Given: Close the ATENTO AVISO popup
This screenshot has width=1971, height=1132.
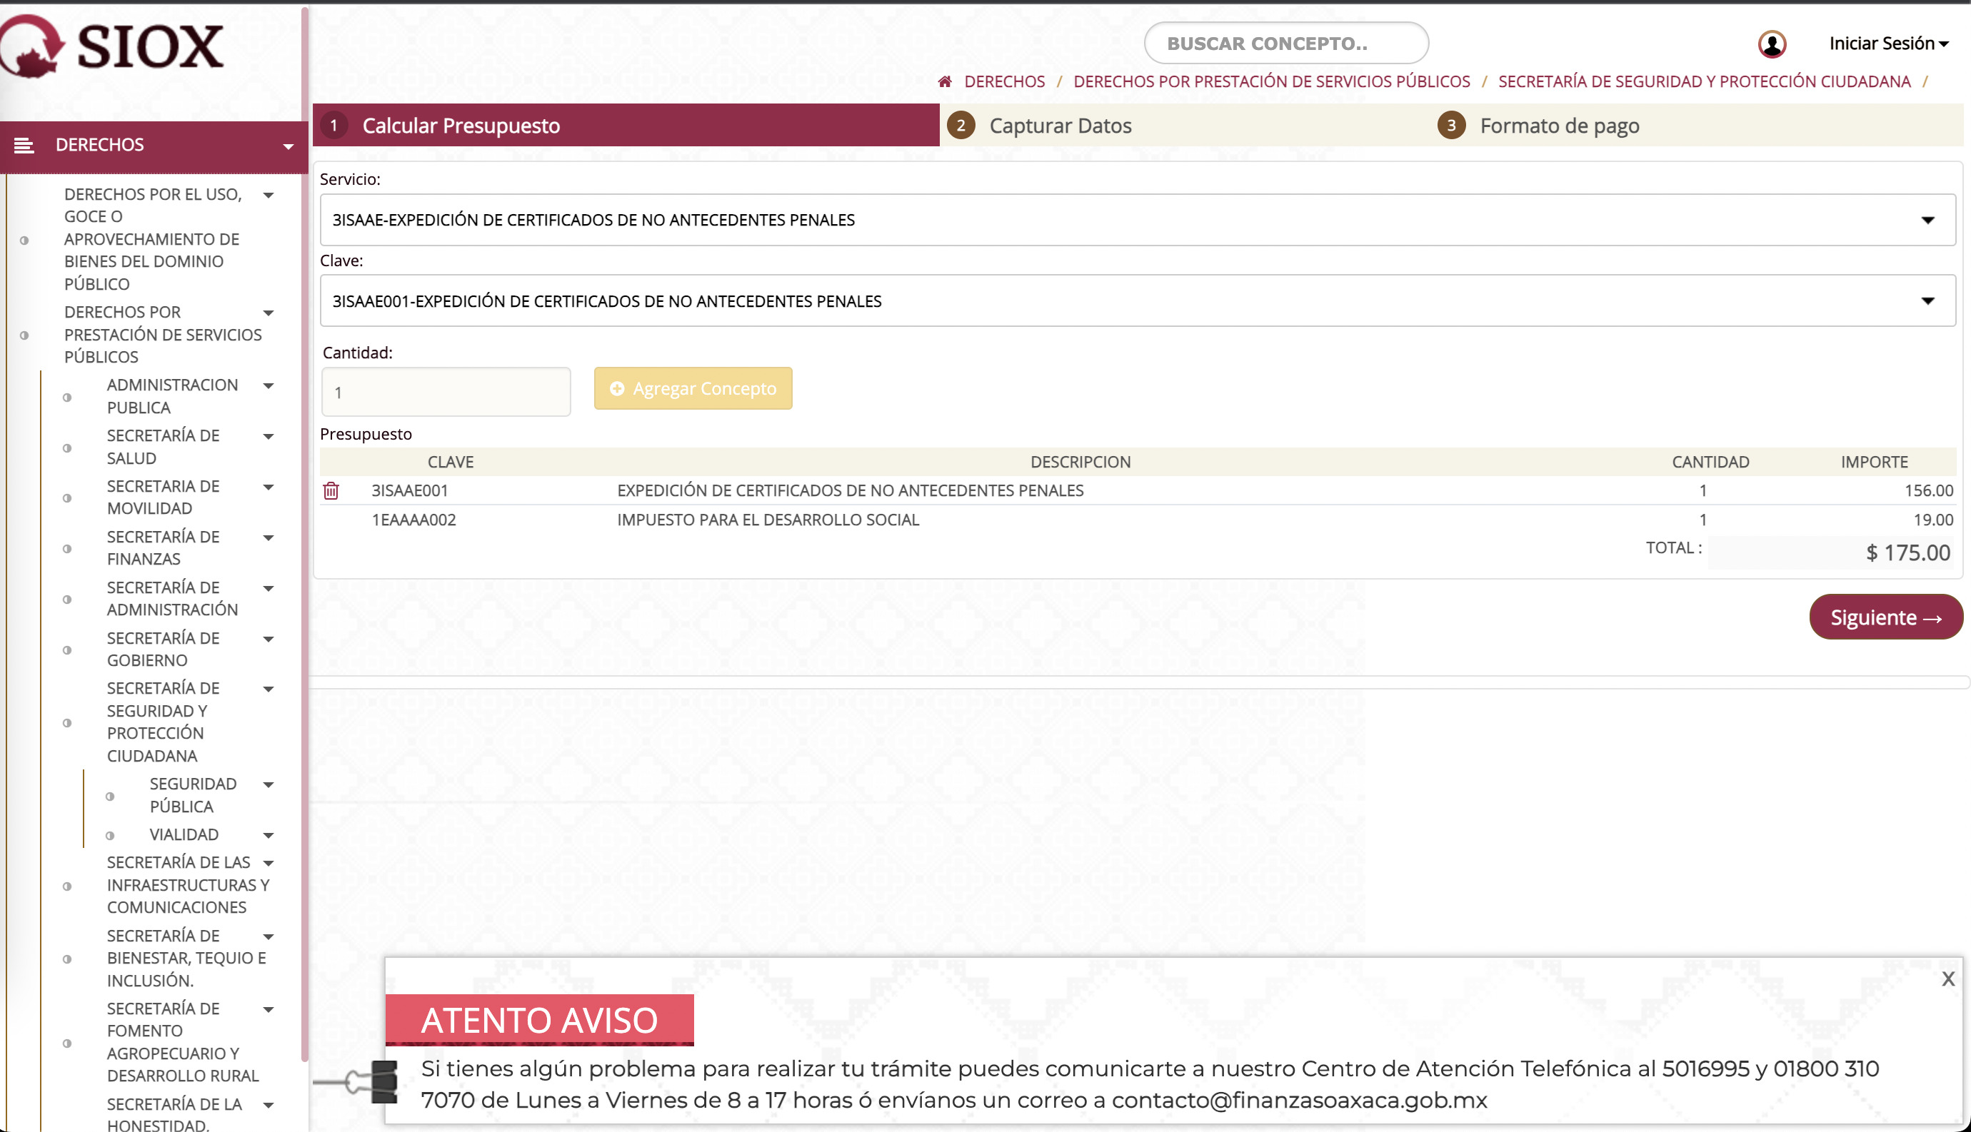Looking at the screenshot, I should click(x=1947, y=979).
